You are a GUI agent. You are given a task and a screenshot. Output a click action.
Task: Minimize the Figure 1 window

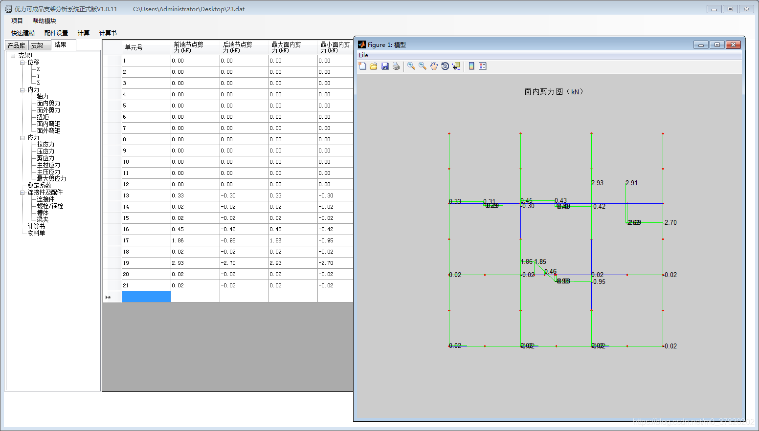[701, 44]
